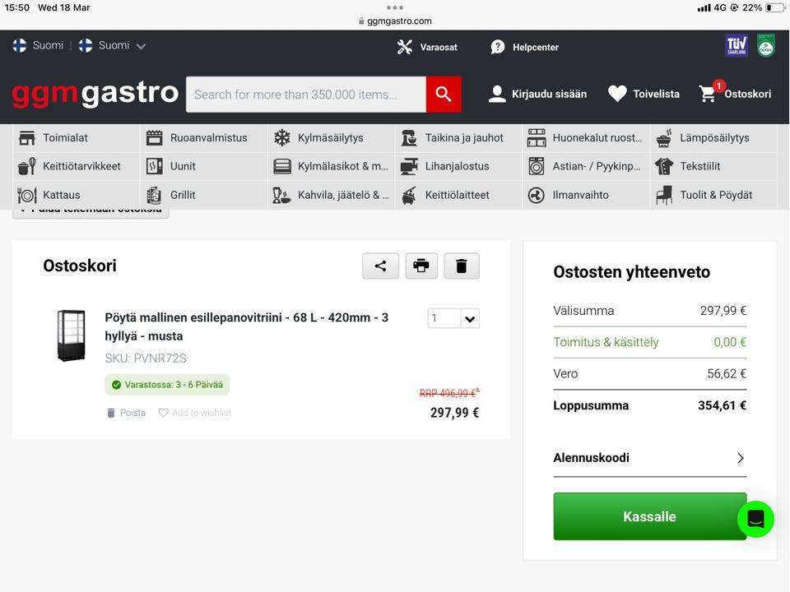Viewport: 790px width, 592px height.
Task: Open the quantity dropdown for the item
Action: [x=470, y=319]
